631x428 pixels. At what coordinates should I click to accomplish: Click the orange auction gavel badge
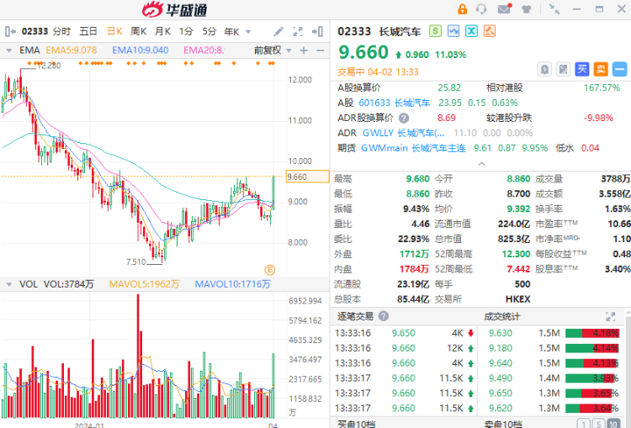490,31
